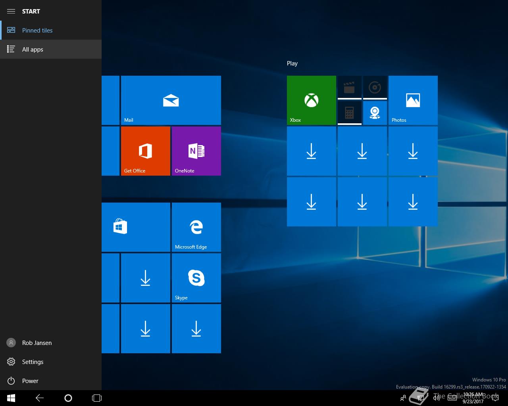Open the Groove Music small tile
The width and height of the screenshot is (508, 406).
pyautogui.click(x=375, y=88)
